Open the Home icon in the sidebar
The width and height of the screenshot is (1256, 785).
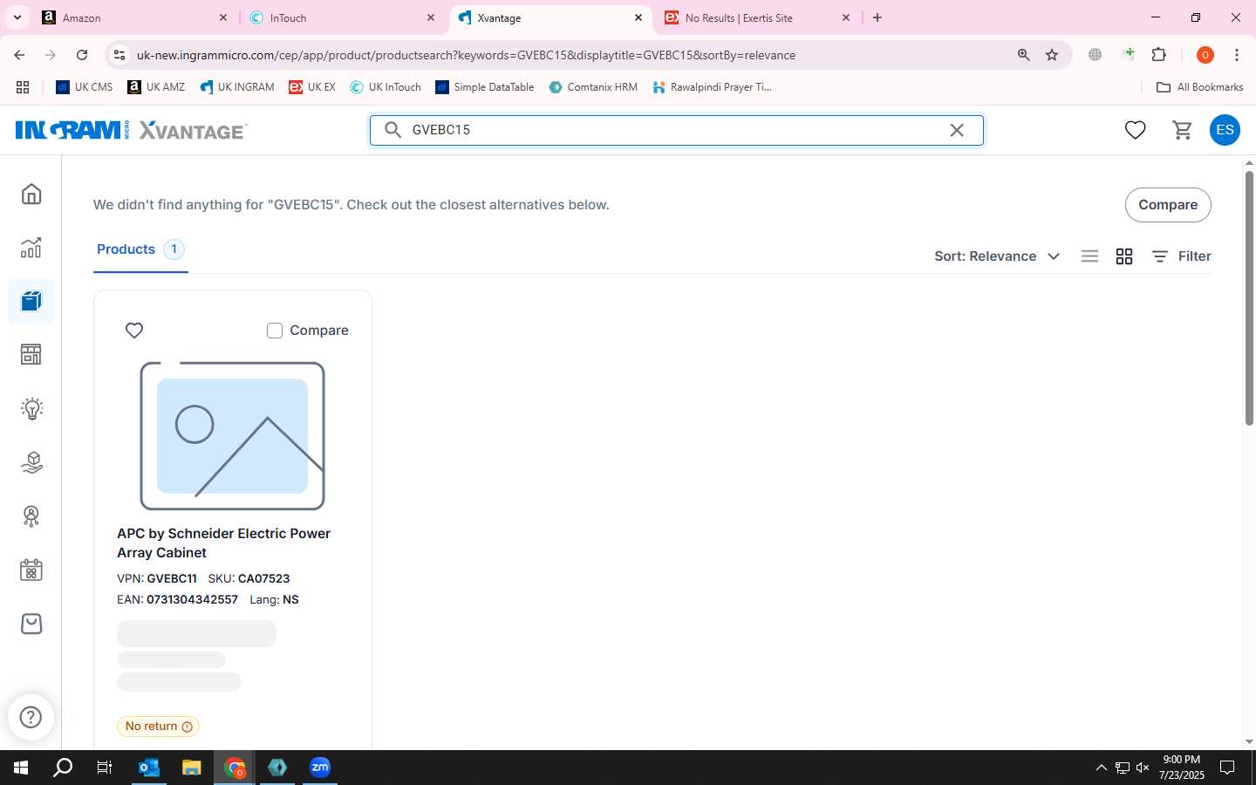[x=31, y=194]
